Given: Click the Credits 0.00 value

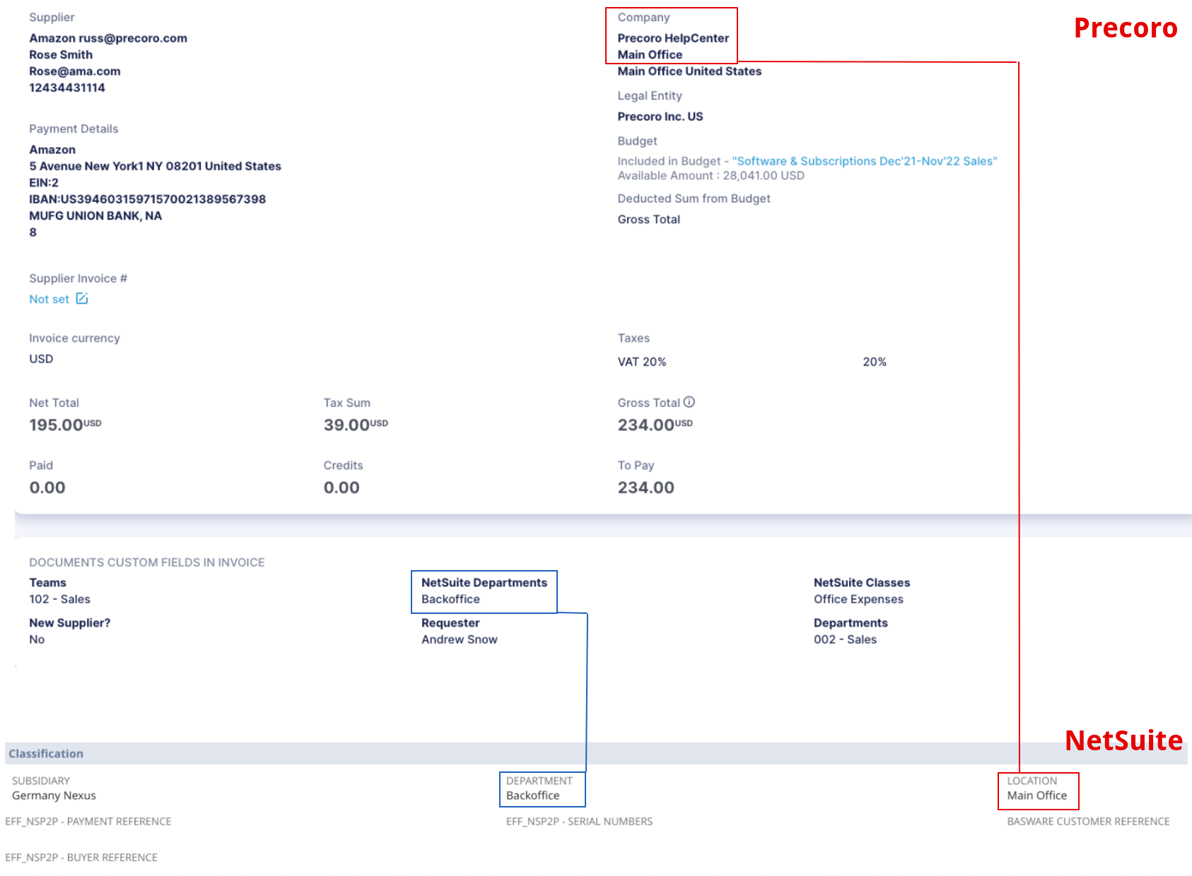Looking at the screenshot, I should tap(341, 487).
